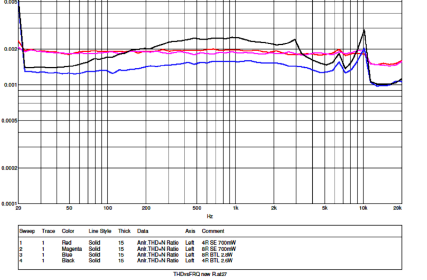Click the THDvsFRQ new R.at27 caption
427x280 pixels.
click(200, 274)
